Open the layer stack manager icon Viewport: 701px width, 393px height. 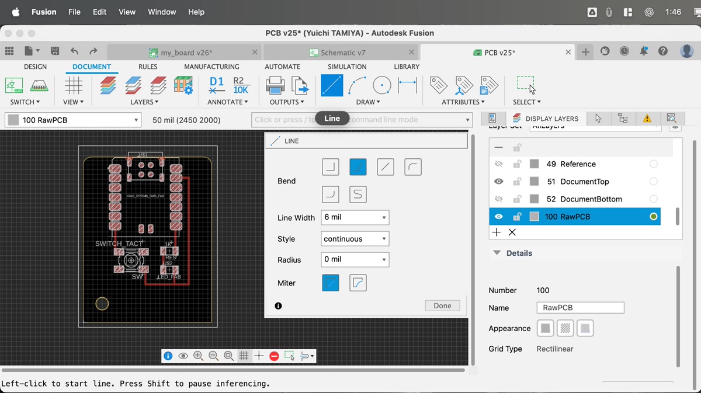[x=107, y=86]
